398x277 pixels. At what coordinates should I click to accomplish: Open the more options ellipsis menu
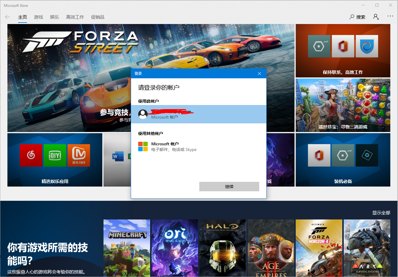pyautogui.click(x=390, y=16)
